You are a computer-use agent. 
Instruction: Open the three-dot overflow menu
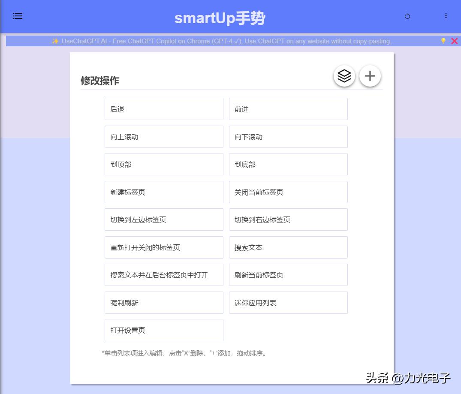446,16
